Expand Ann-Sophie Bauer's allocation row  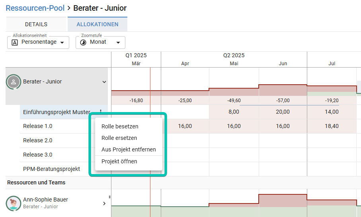[104, 203]
